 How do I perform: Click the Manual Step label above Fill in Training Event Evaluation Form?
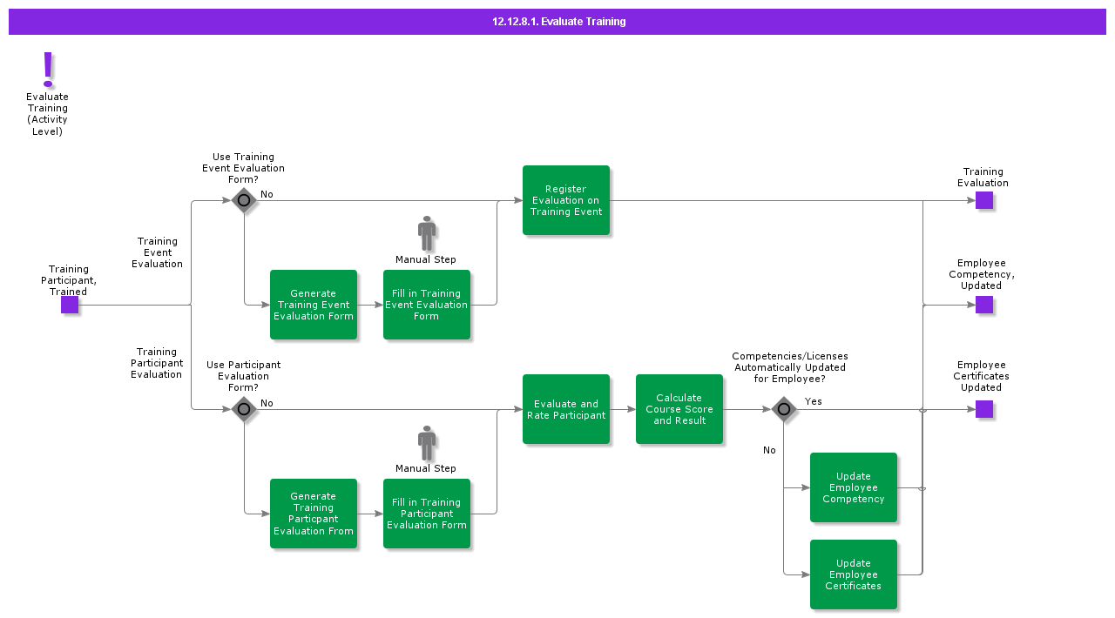[426, 259]
